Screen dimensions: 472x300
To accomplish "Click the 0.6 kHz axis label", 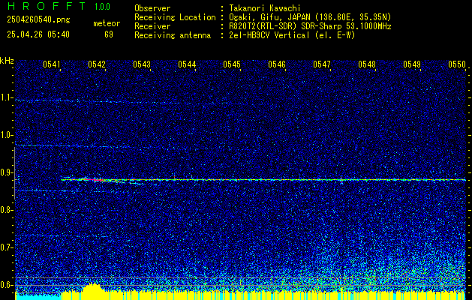I will click(7, 285).
